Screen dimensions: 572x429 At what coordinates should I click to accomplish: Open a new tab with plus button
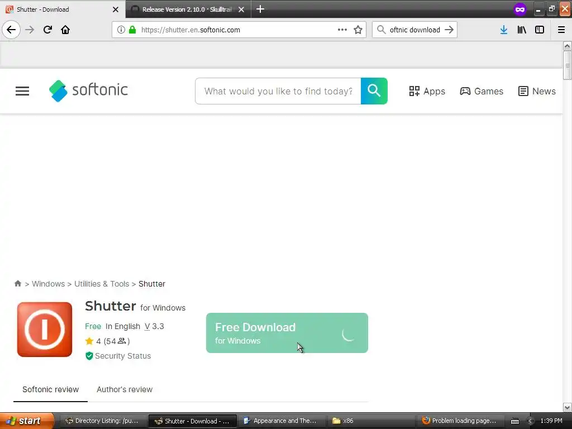pos(260,9)
